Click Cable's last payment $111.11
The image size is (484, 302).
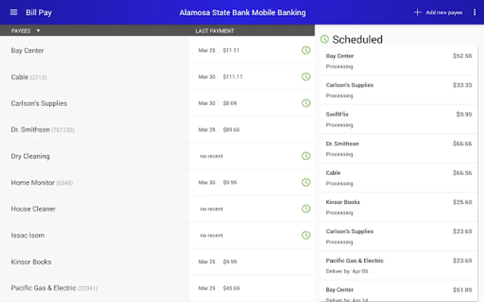click(233, 77)
